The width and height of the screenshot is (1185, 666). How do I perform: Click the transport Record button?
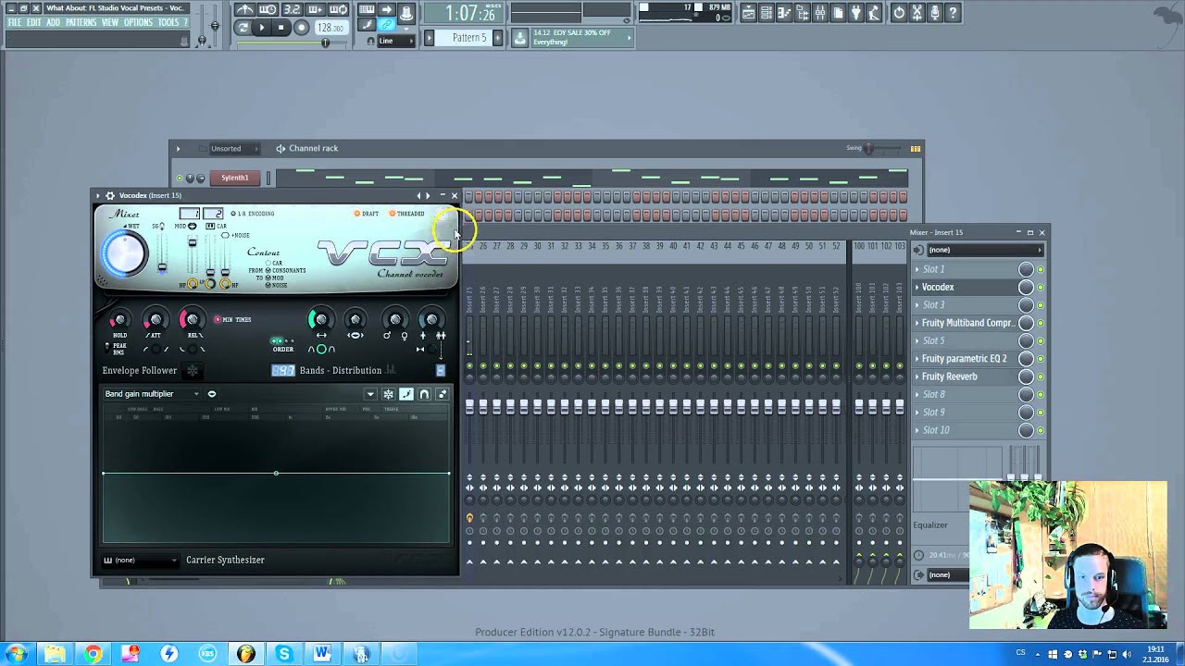[302, 28]
